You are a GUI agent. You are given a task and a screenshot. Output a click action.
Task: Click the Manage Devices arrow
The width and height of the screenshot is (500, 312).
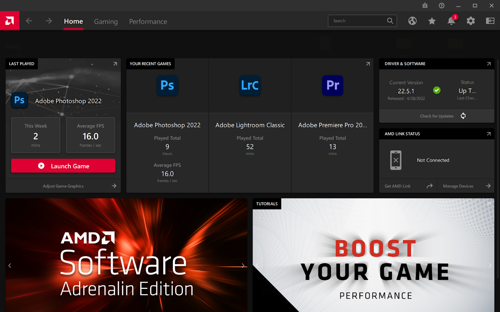pyautogui.click(x=488, y=186)
